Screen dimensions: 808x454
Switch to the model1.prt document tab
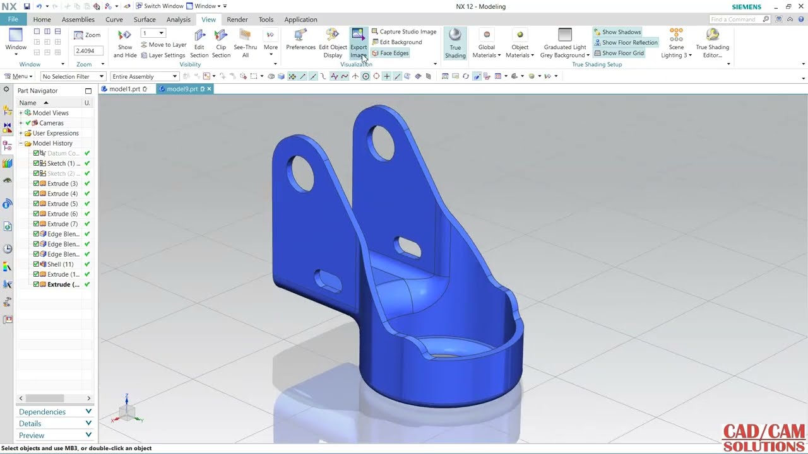(124, 89)
